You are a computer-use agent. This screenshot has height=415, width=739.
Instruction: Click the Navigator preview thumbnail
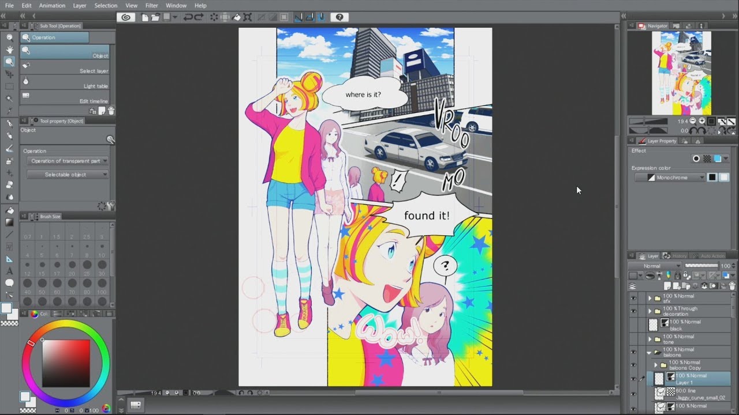click(681, 73)
